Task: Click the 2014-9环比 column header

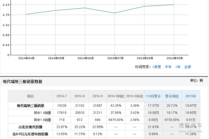Action: point(134,96)
